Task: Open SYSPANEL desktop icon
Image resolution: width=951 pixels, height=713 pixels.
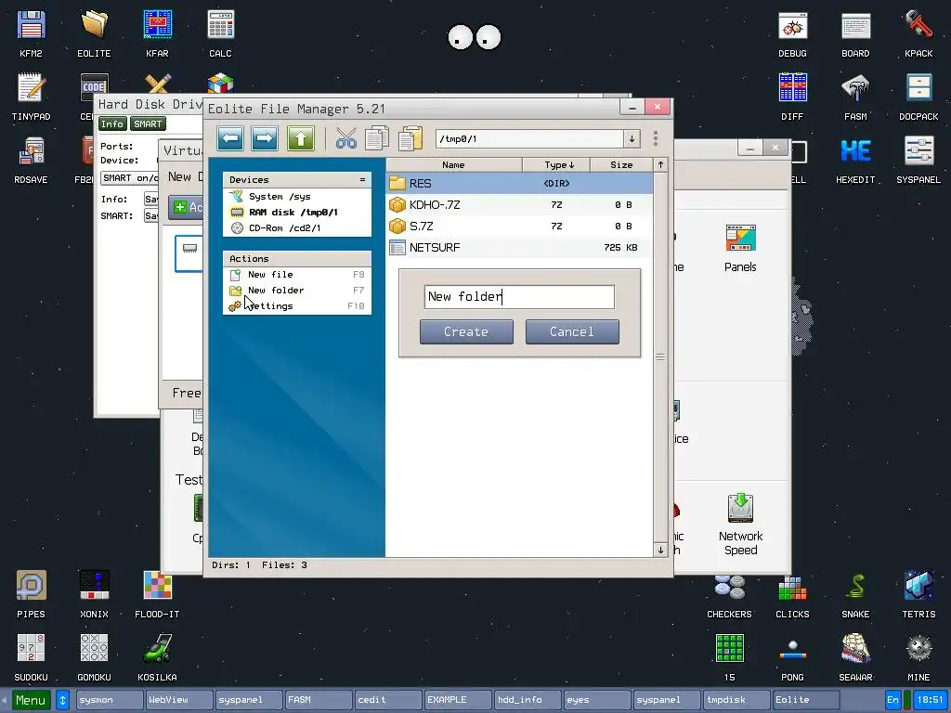Action: 918,160
